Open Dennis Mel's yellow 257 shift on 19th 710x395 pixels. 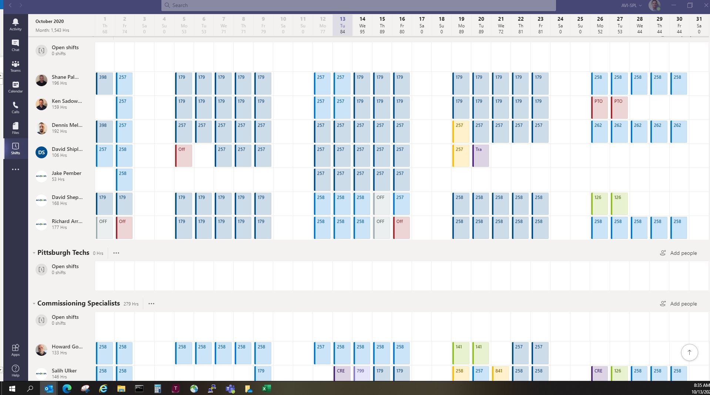461,132
